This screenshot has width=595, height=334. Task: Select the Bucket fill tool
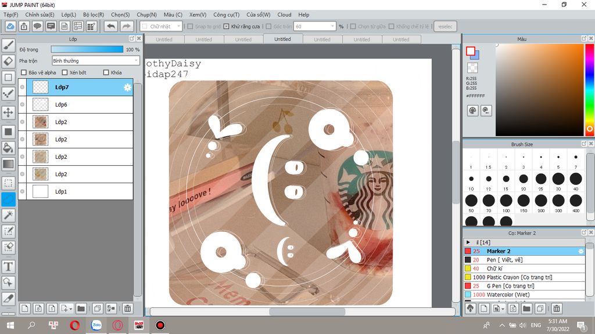tap(8, 148)
